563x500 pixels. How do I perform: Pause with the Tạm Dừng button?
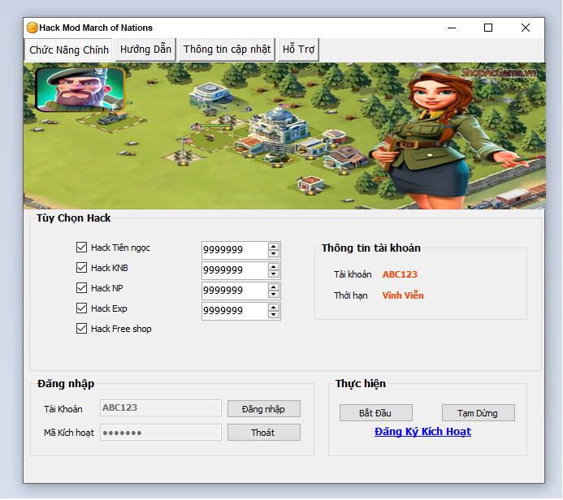[479, 413]
